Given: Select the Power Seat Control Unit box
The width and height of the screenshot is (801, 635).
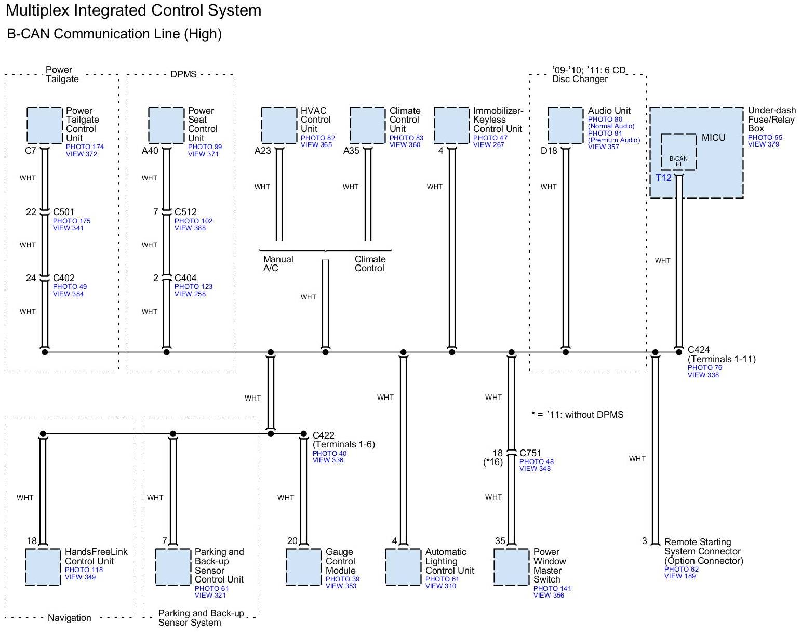Looking at the screenshot, I should pos(166,125).
